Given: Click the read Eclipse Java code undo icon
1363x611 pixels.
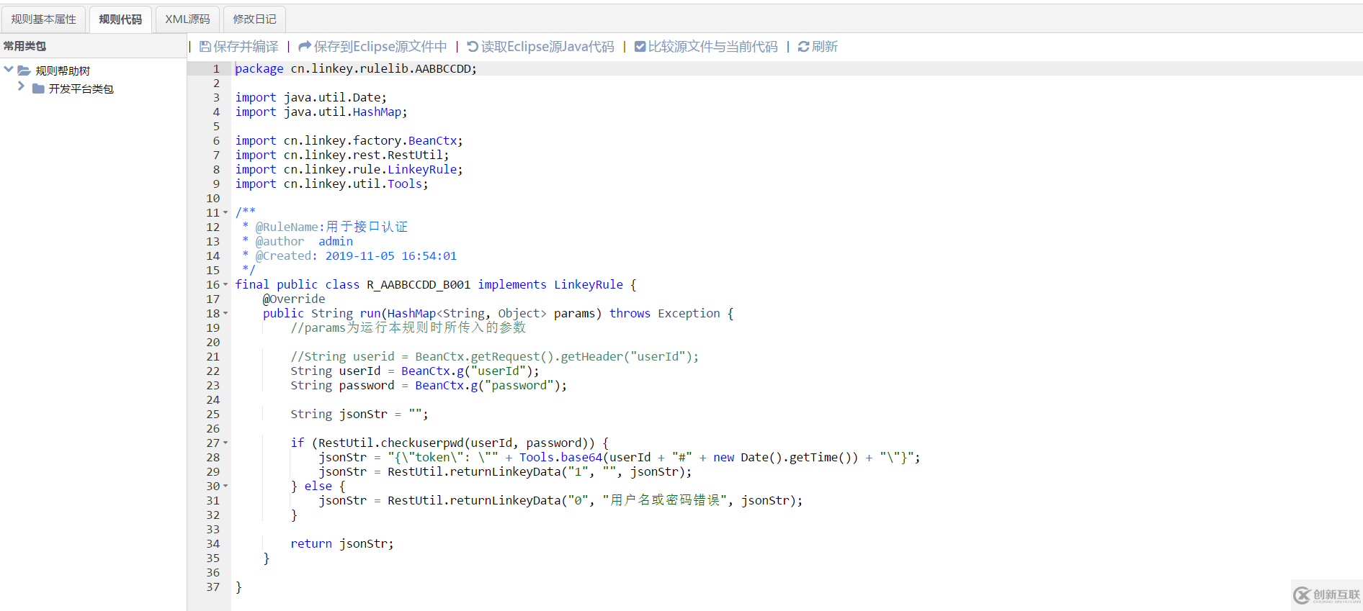Looking at the screenshot, I should tap(473, 47).
